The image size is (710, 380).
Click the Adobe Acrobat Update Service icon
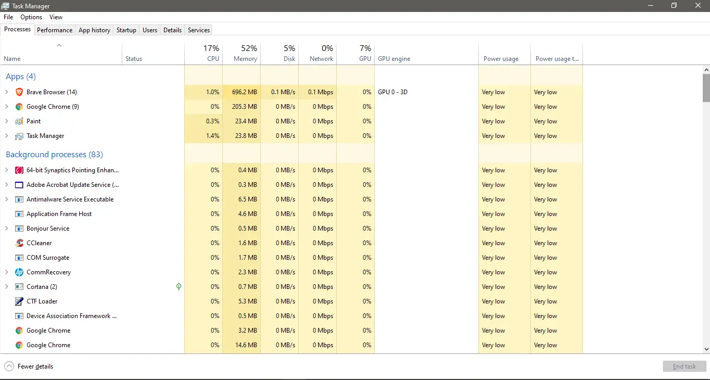click(x=19, y=185)
